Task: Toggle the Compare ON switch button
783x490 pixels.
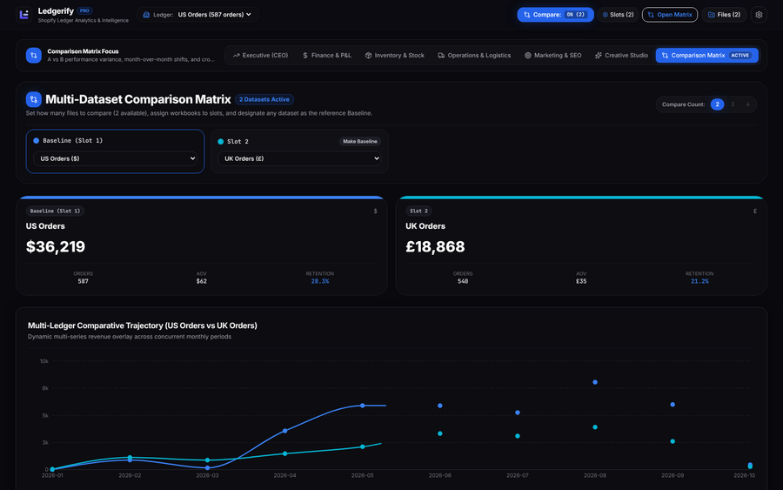Action: (555, 15)
